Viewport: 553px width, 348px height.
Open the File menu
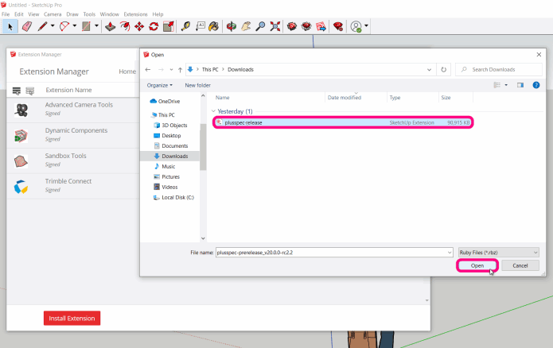[x=6, y=14]
